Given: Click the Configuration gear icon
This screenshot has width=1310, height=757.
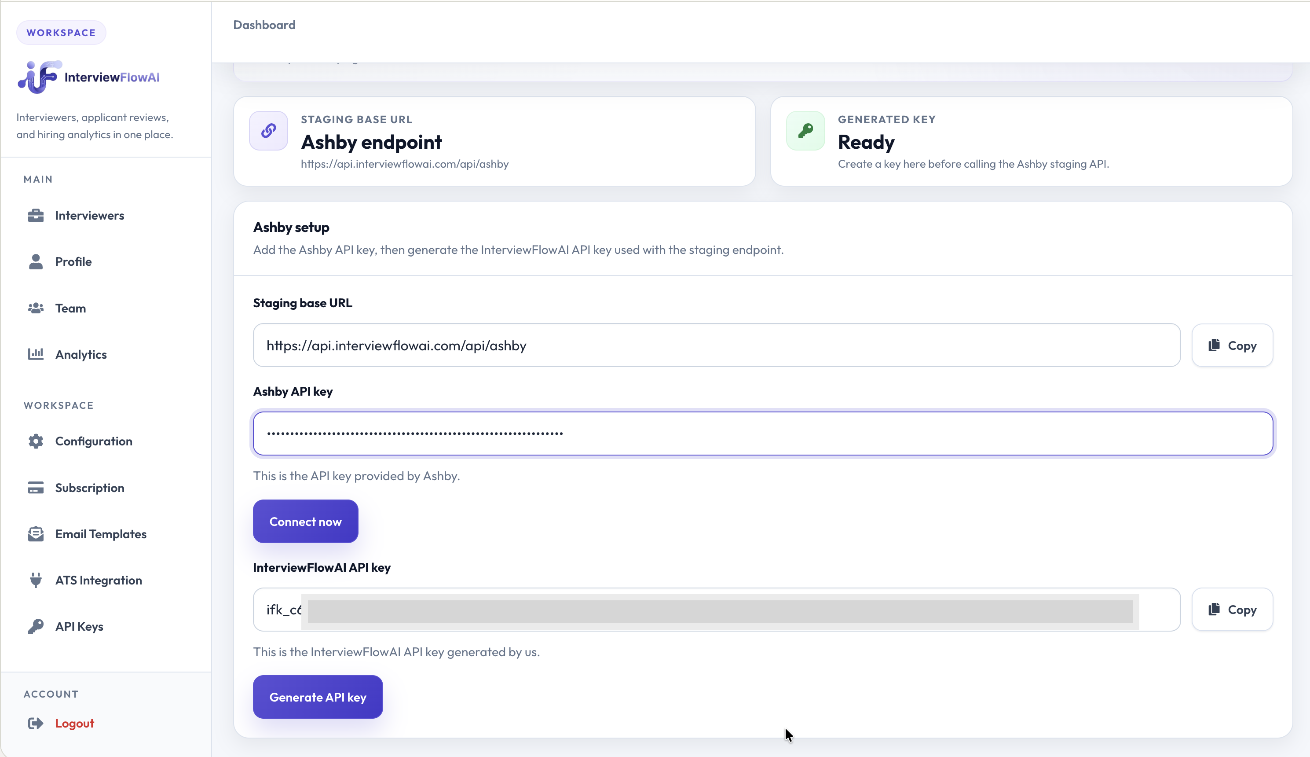Looking at the screenshot, I should 35,441.
